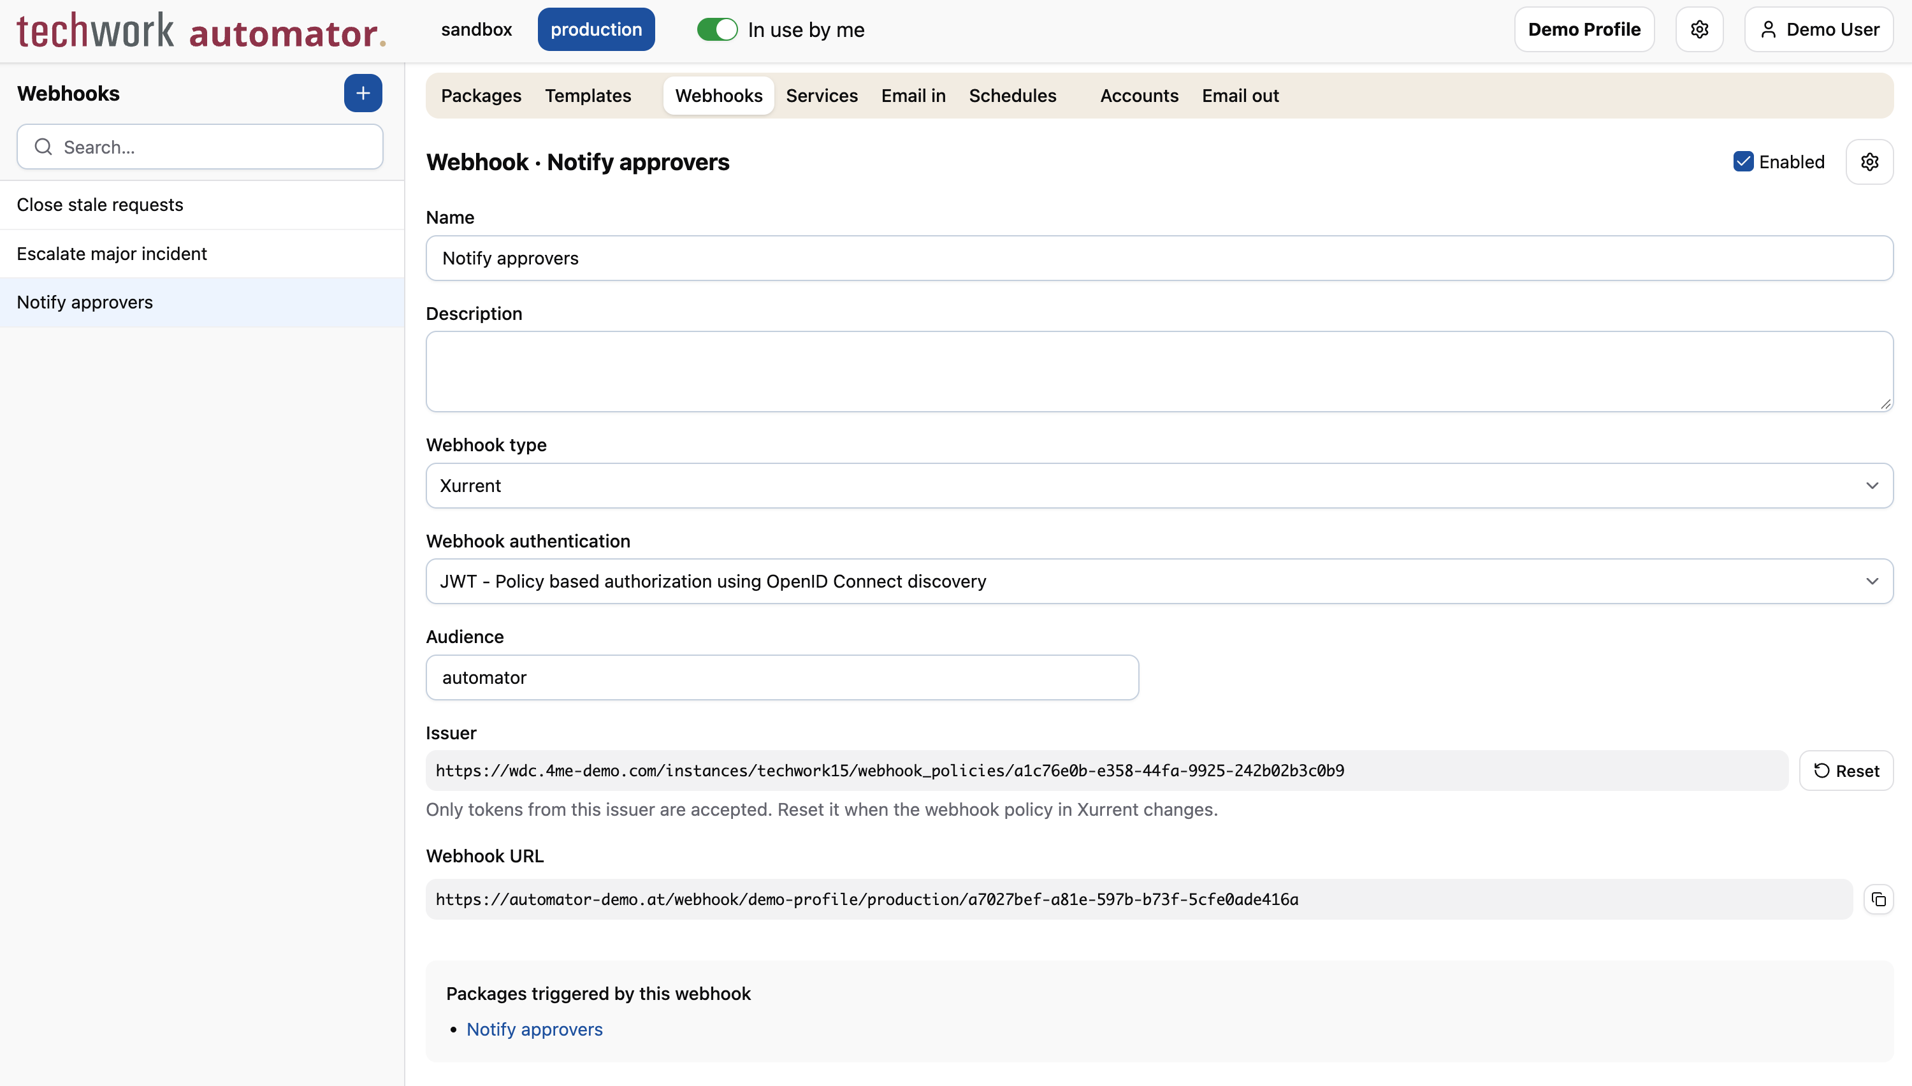This screenshot has height=1086, width=1912.
Task: Switch to the Accounts tab
Action: coord(1139,96)
